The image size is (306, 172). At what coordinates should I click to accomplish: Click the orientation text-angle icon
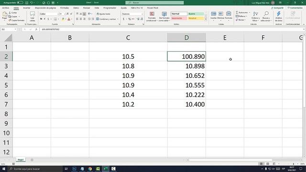(89, 14)
